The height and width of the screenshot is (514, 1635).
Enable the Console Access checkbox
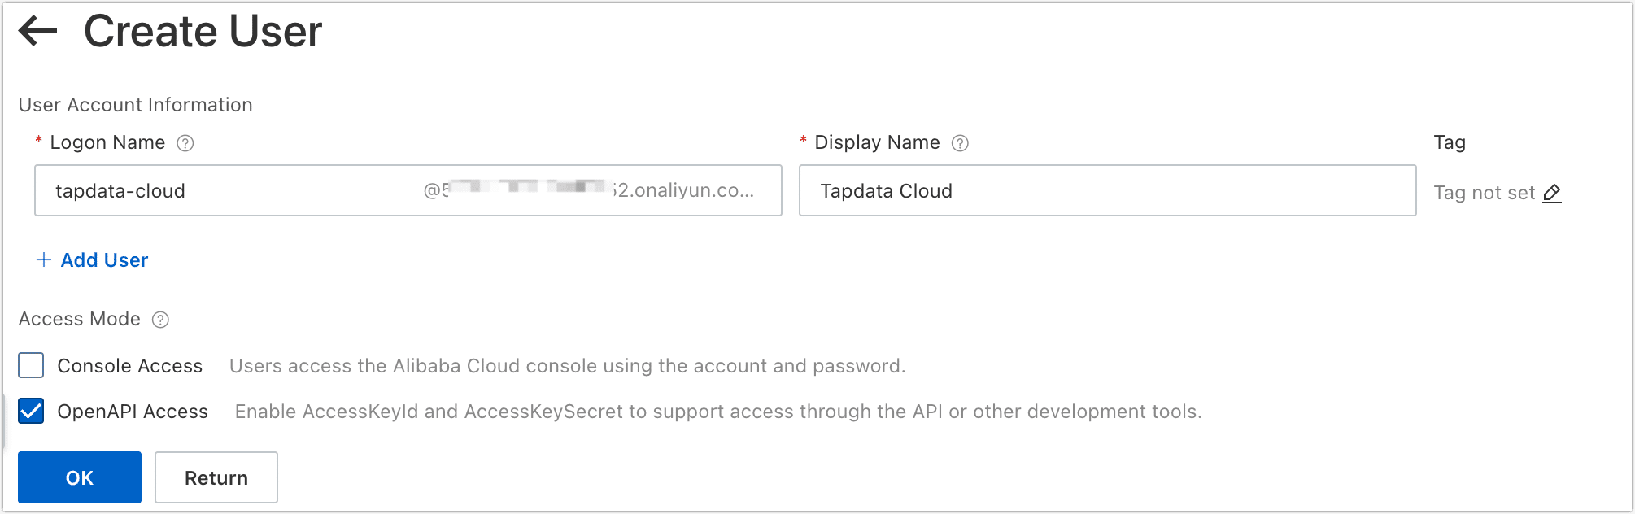pos(31,366)
